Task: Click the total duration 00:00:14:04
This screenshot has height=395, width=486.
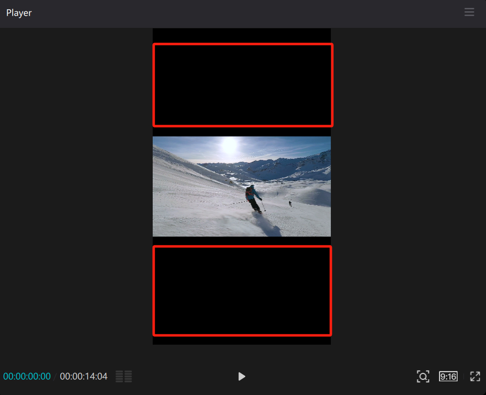Action: coord(84,376)
